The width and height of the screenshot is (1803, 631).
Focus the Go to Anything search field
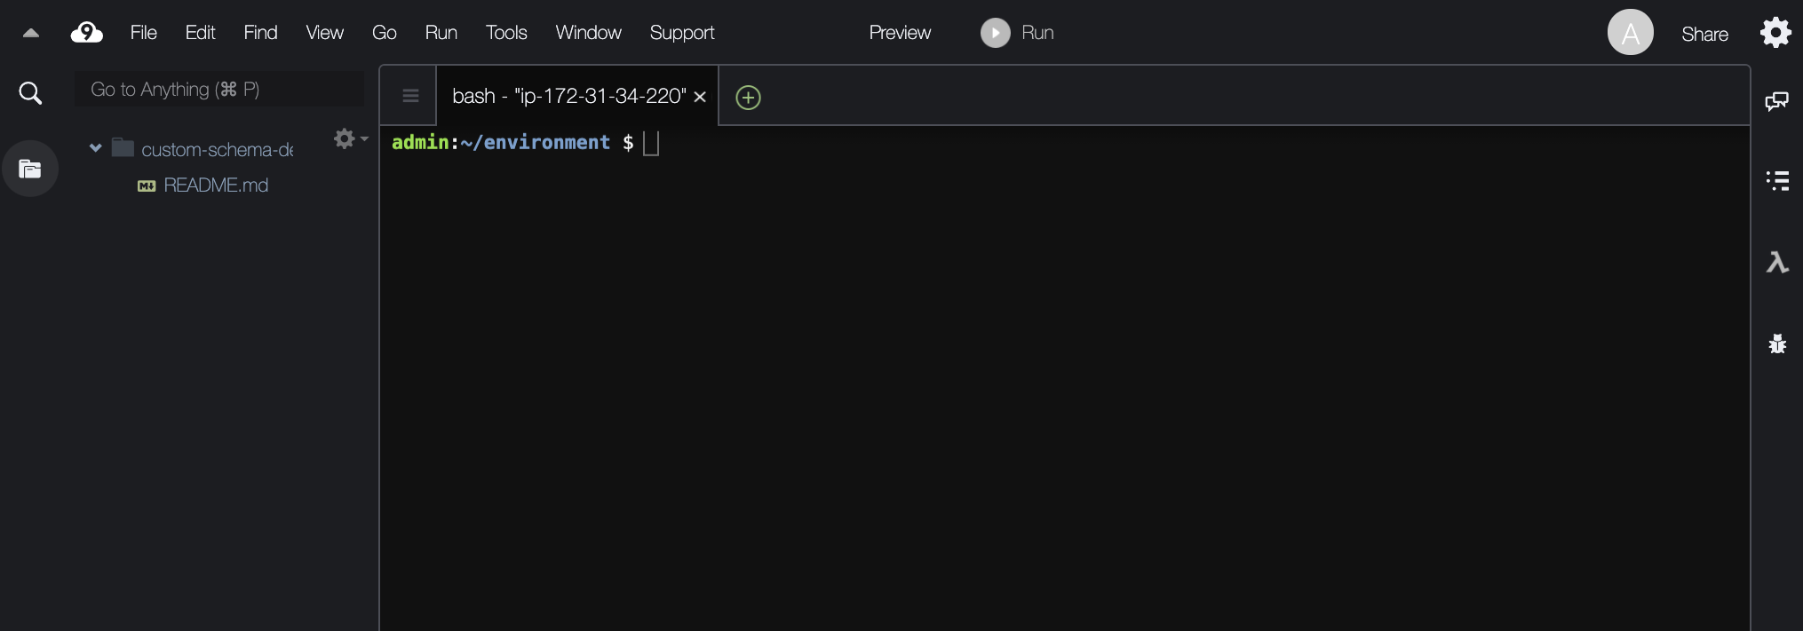pyautogui.click(x=218, y=90)
